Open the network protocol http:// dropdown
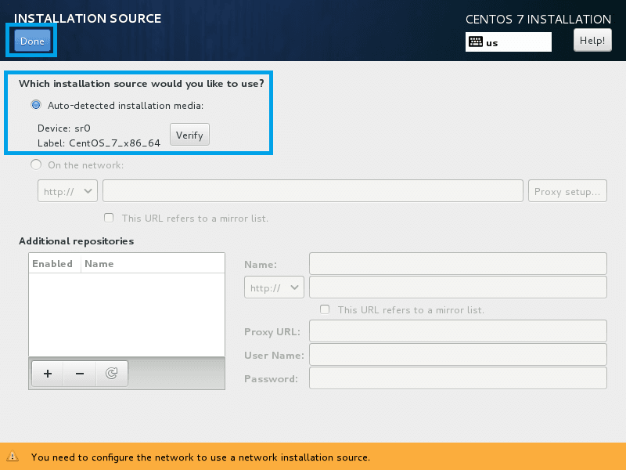 tap(67, 191)
